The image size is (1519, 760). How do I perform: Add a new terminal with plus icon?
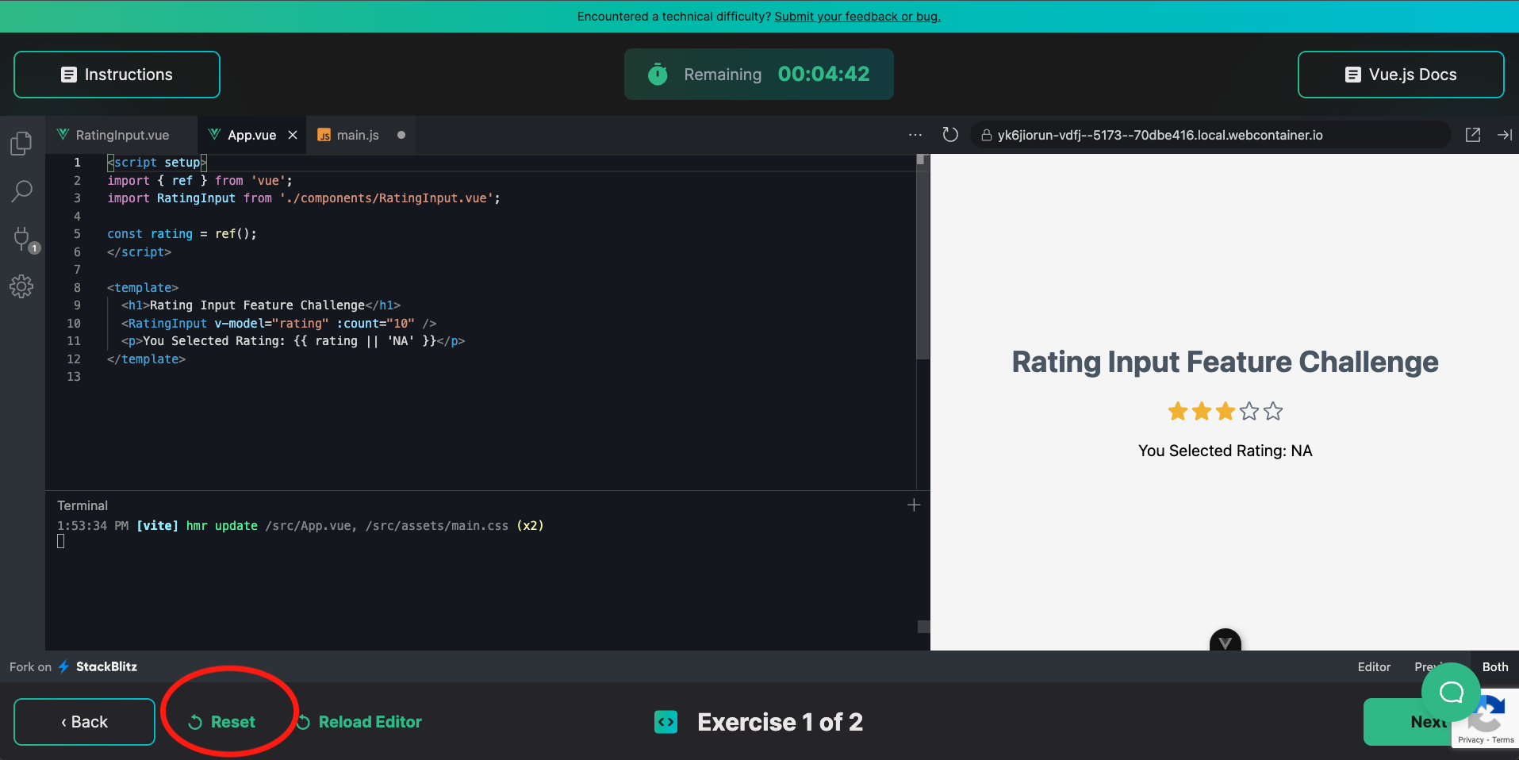pyautogui.click(x=914, y=505)
